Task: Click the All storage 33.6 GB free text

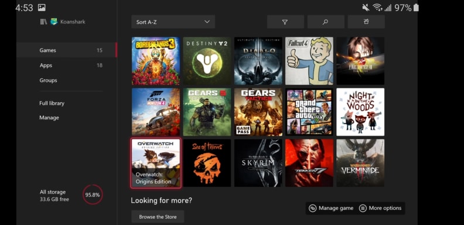Action: [54, 196]
